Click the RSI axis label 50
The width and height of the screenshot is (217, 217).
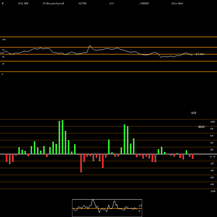(3, 57)
